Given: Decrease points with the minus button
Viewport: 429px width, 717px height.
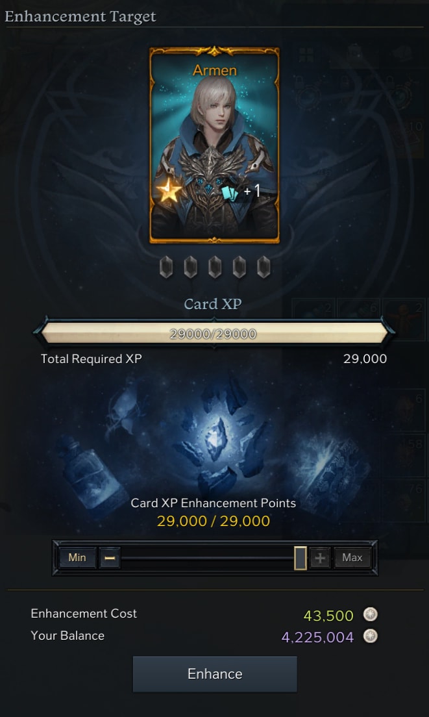Looking at the screenshot, I should pos(110,557).
